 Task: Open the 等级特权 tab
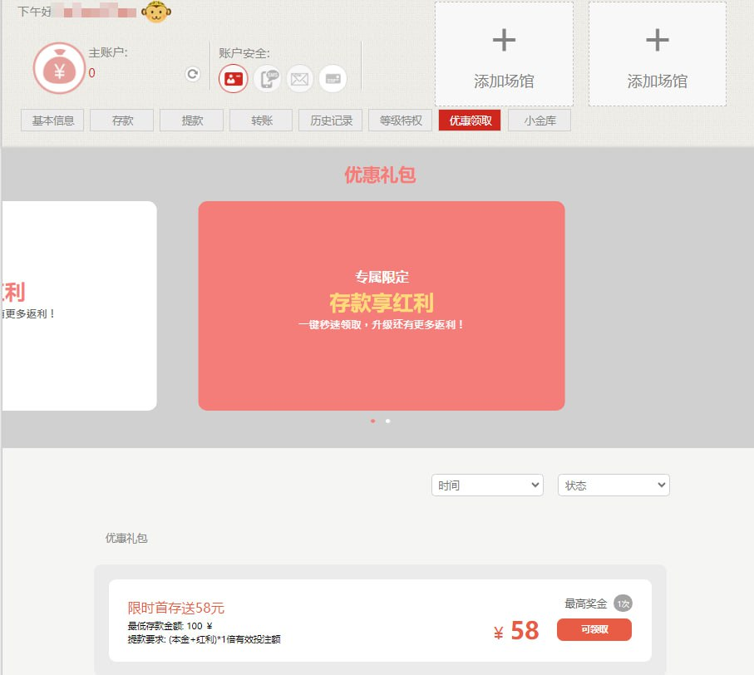(x=401, y=121)
